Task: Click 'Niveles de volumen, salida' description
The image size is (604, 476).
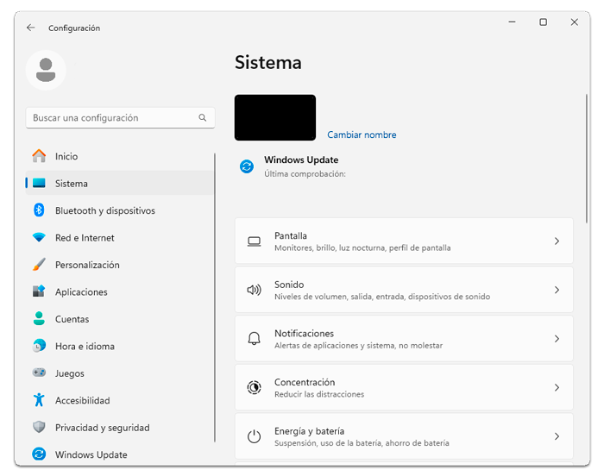Action: pos(382,297)
